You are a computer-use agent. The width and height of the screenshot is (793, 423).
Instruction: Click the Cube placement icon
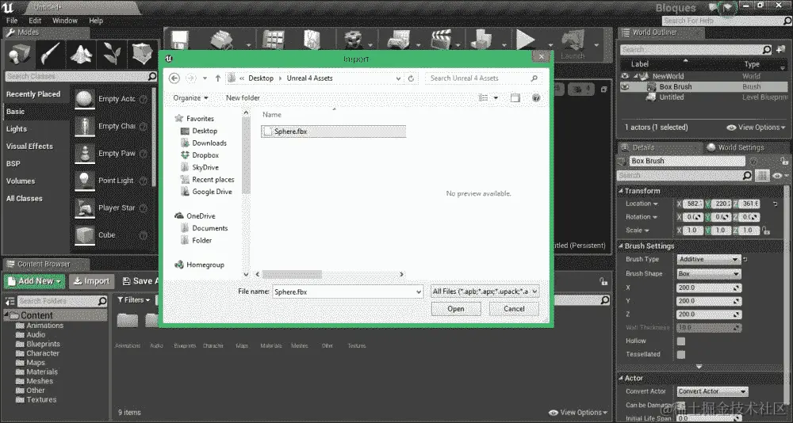pos(85,235)
